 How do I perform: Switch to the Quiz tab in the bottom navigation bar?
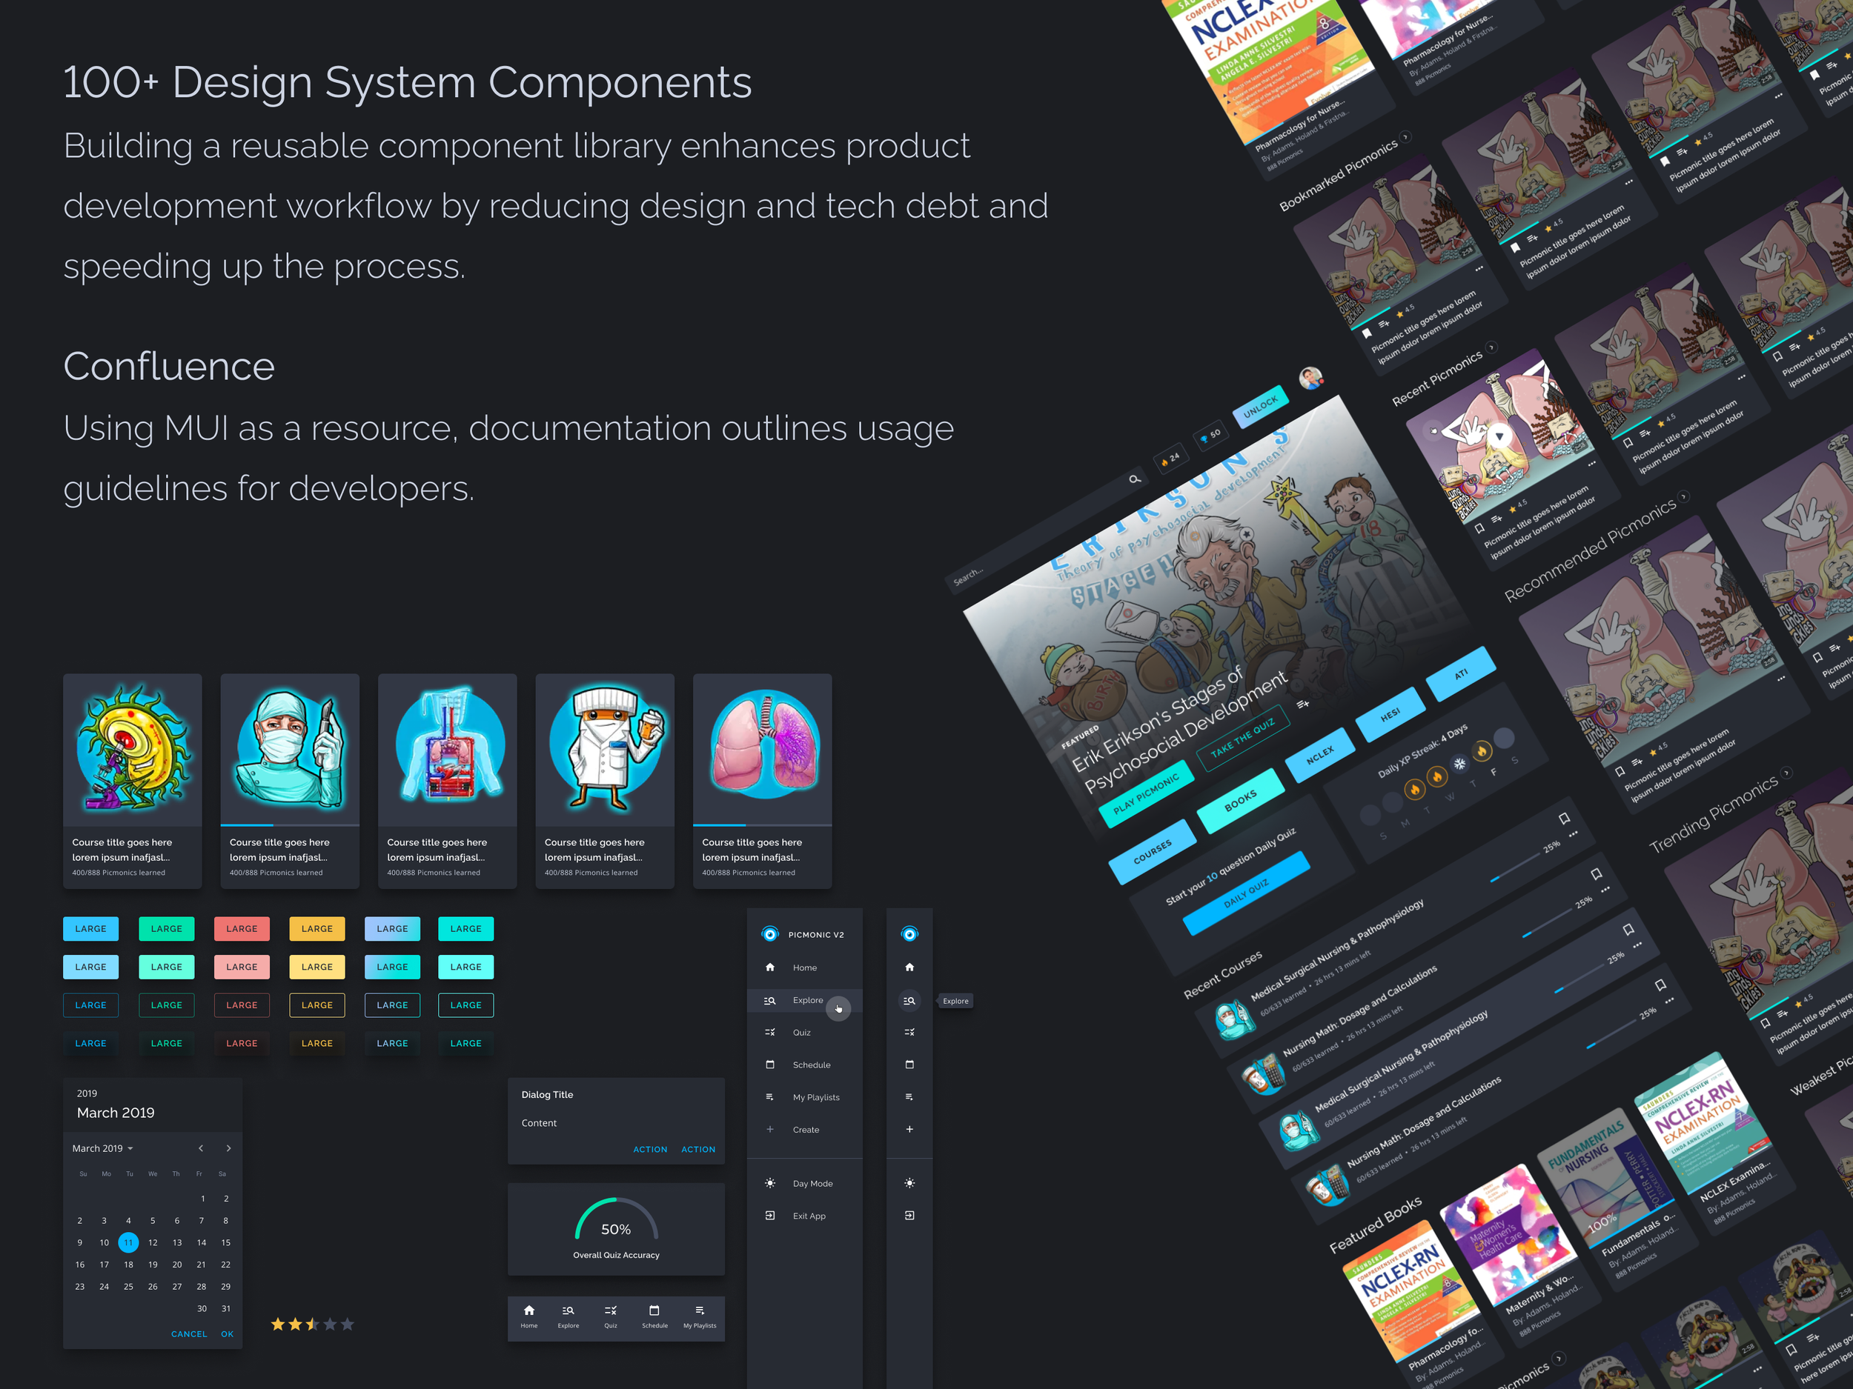tap(611, 1316)
